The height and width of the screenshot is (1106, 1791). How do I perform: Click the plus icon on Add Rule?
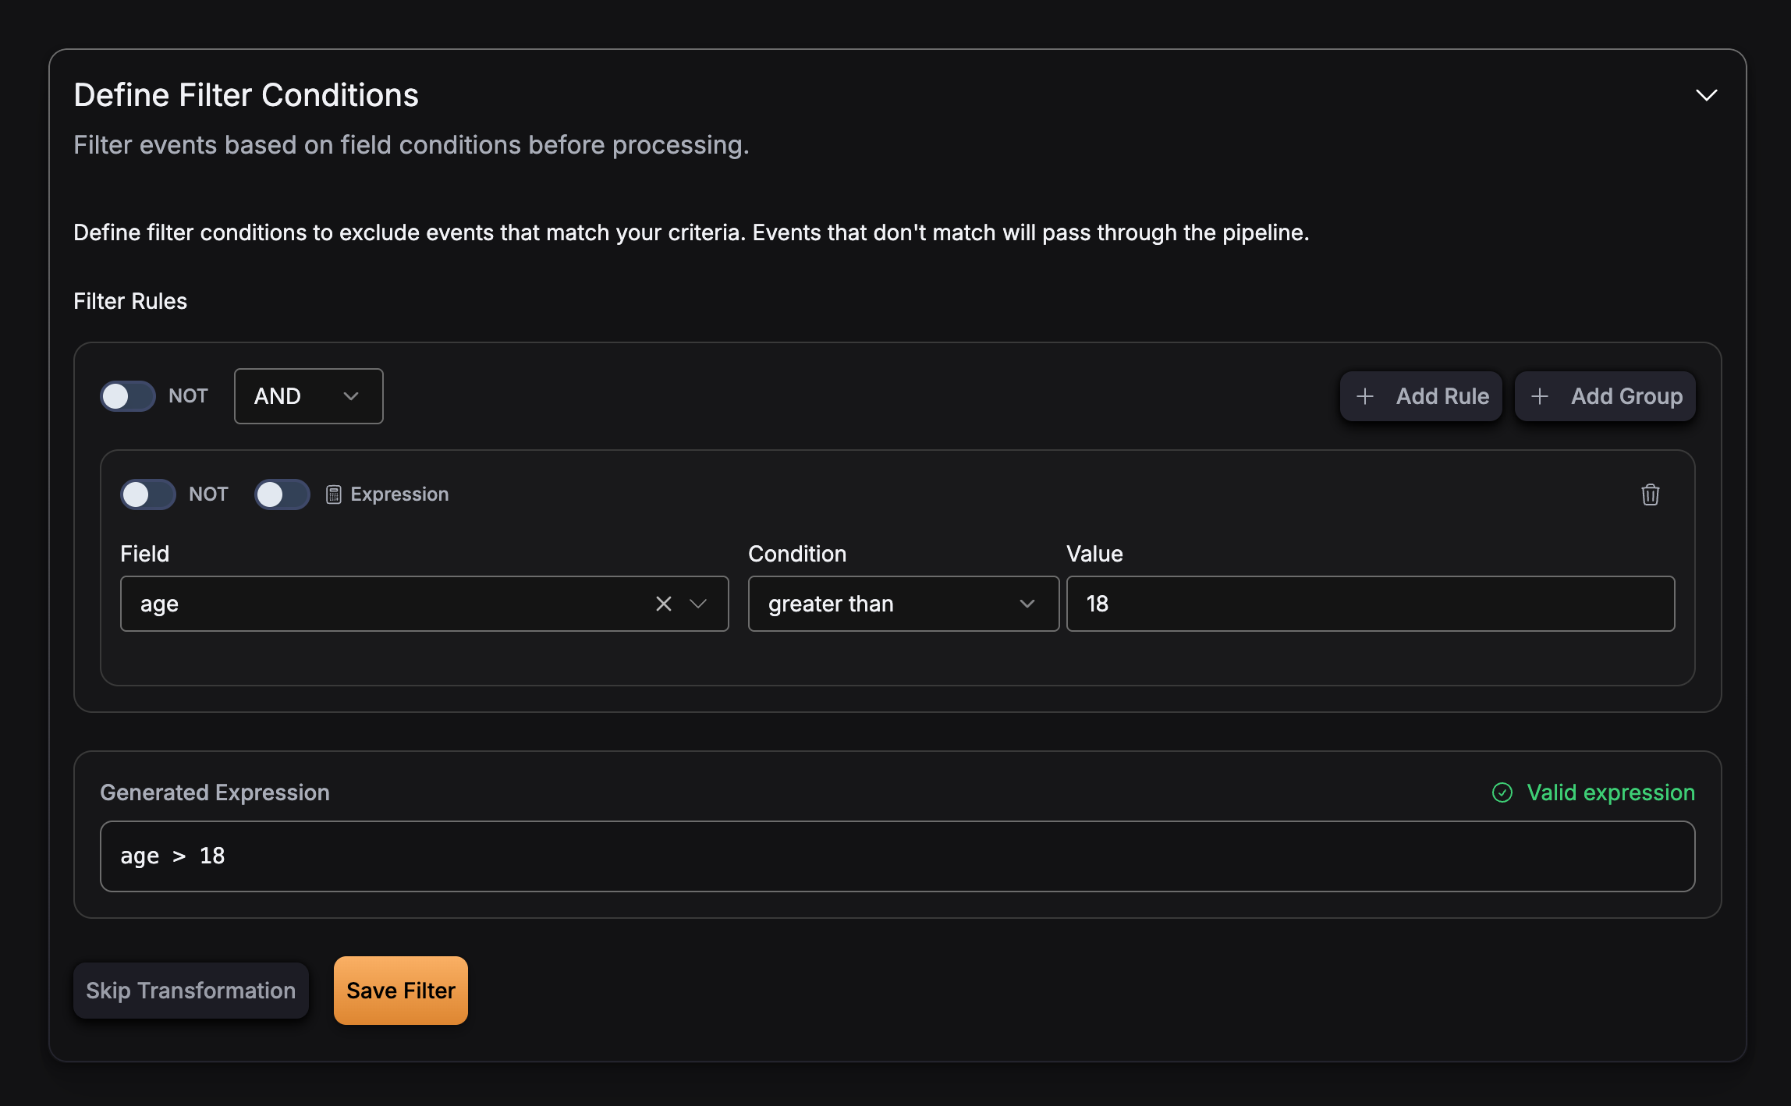(1364, 396)
